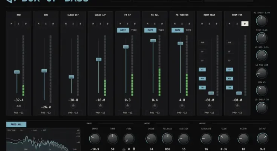Click the RAW channel fader handle

pos(17,72)
